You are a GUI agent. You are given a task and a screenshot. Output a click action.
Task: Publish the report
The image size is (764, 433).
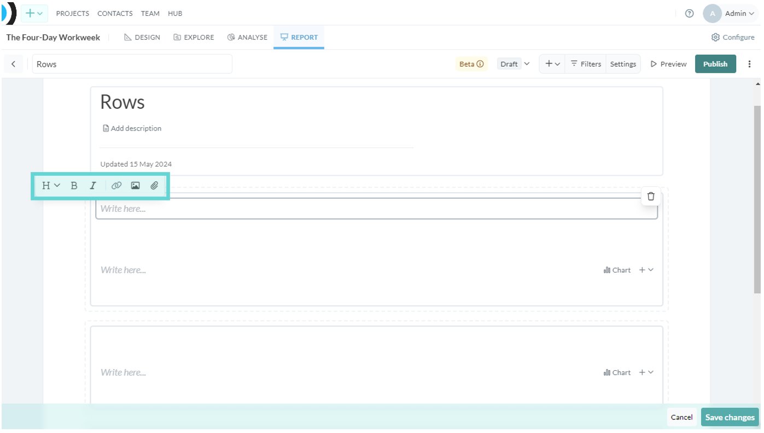pyautogui.click(x=715, y=64)
